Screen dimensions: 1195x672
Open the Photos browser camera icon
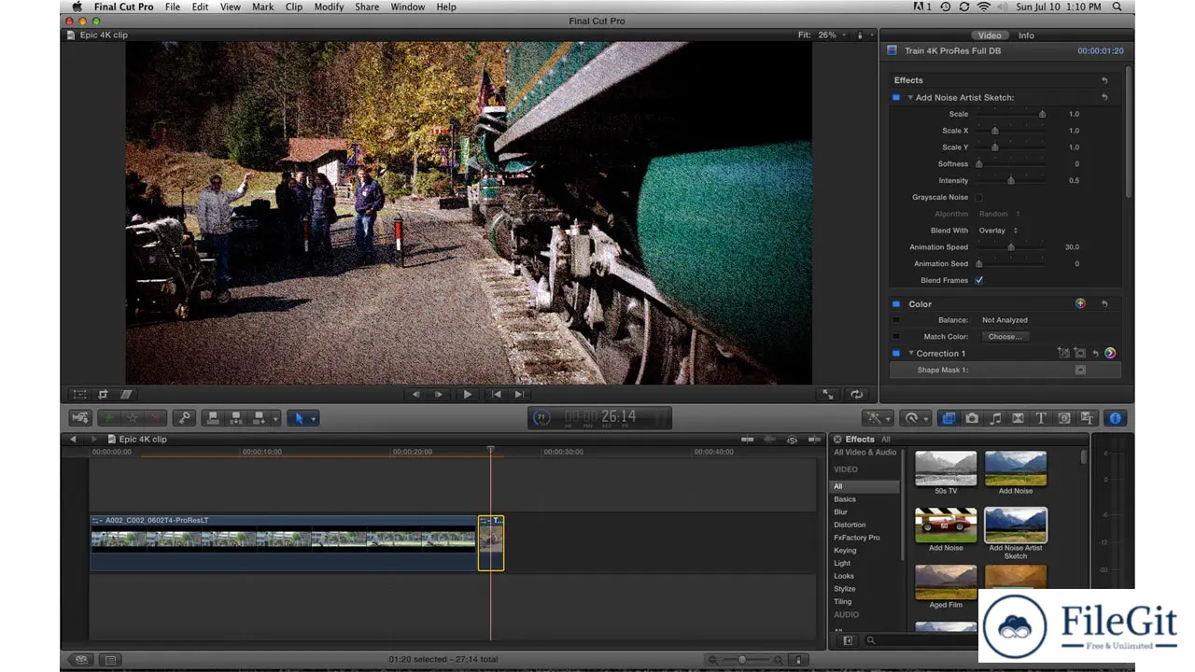(972, 418)
